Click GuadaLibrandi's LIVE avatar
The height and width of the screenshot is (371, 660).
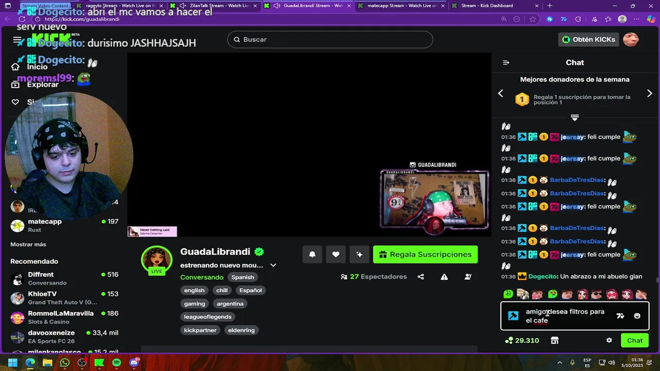coord(157,261)
